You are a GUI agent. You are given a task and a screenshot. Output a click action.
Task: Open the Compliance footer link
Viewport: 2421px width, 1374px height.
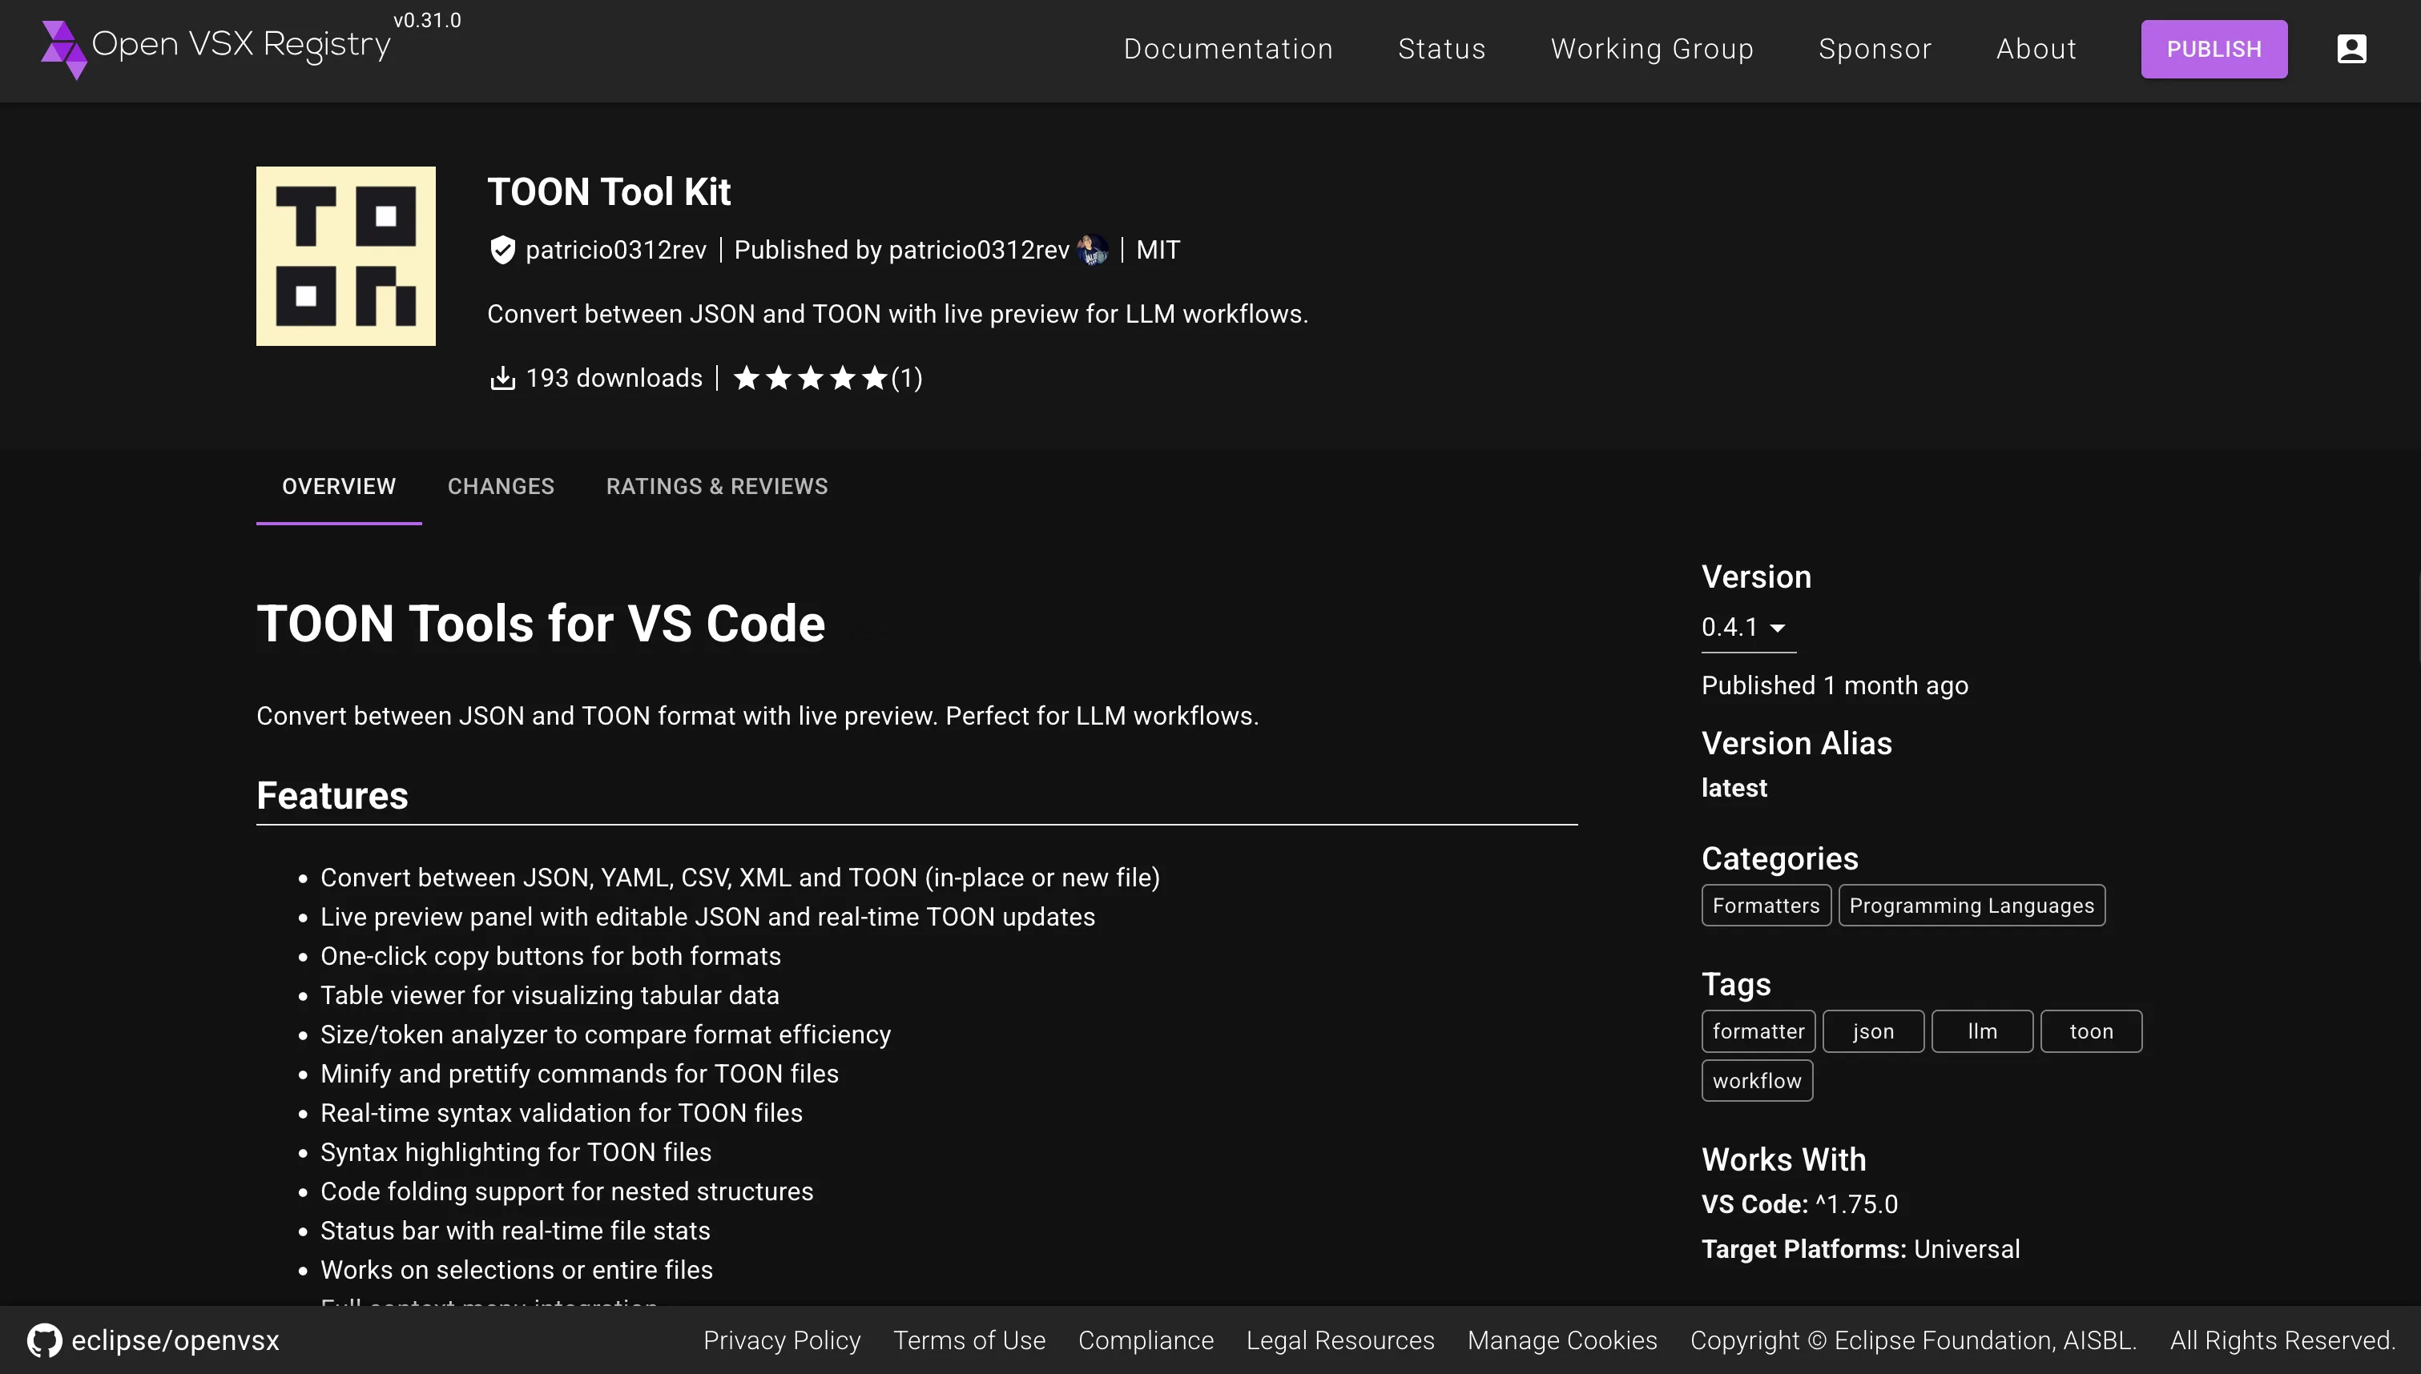(1146, 1341)
